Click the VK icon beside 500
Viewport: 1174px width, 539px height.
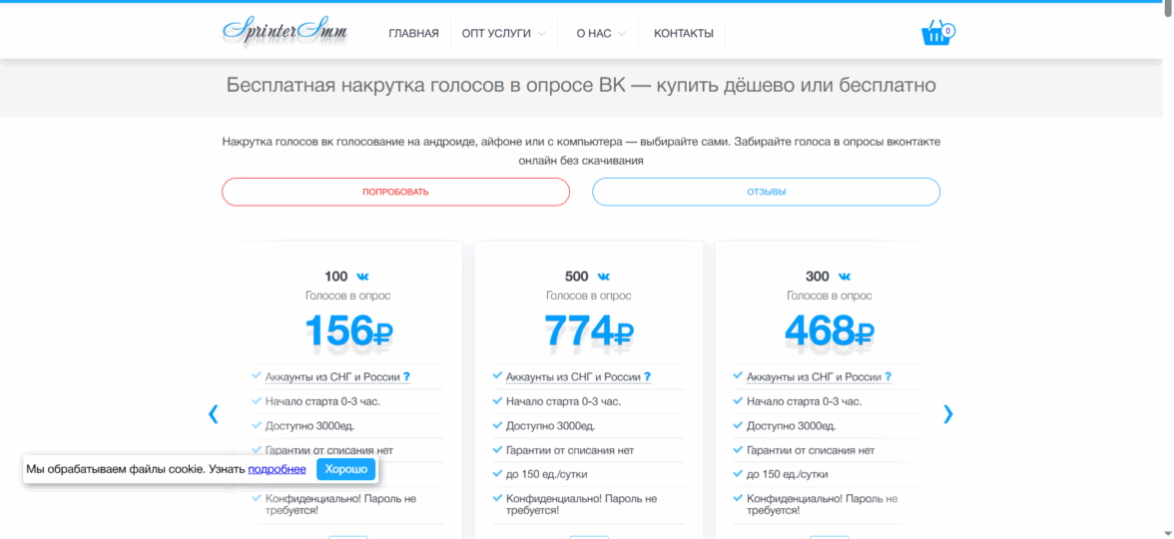[603, 276]
